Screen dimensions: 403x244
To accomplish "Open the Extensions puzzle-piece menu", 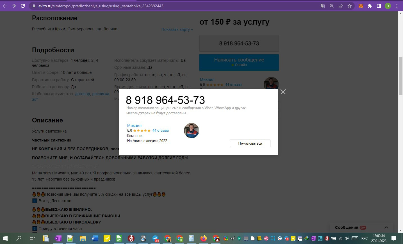I will 370,6.
